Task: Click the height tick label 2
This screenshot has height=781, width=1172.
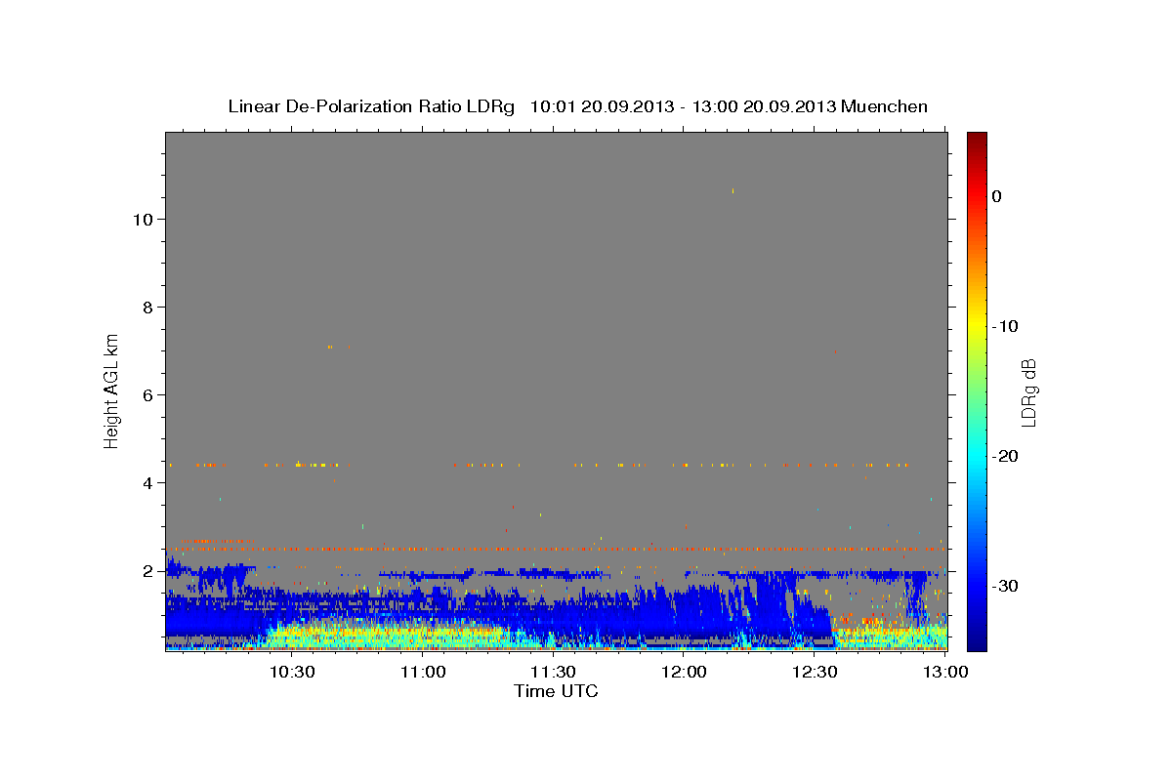Action: (149, 570)
